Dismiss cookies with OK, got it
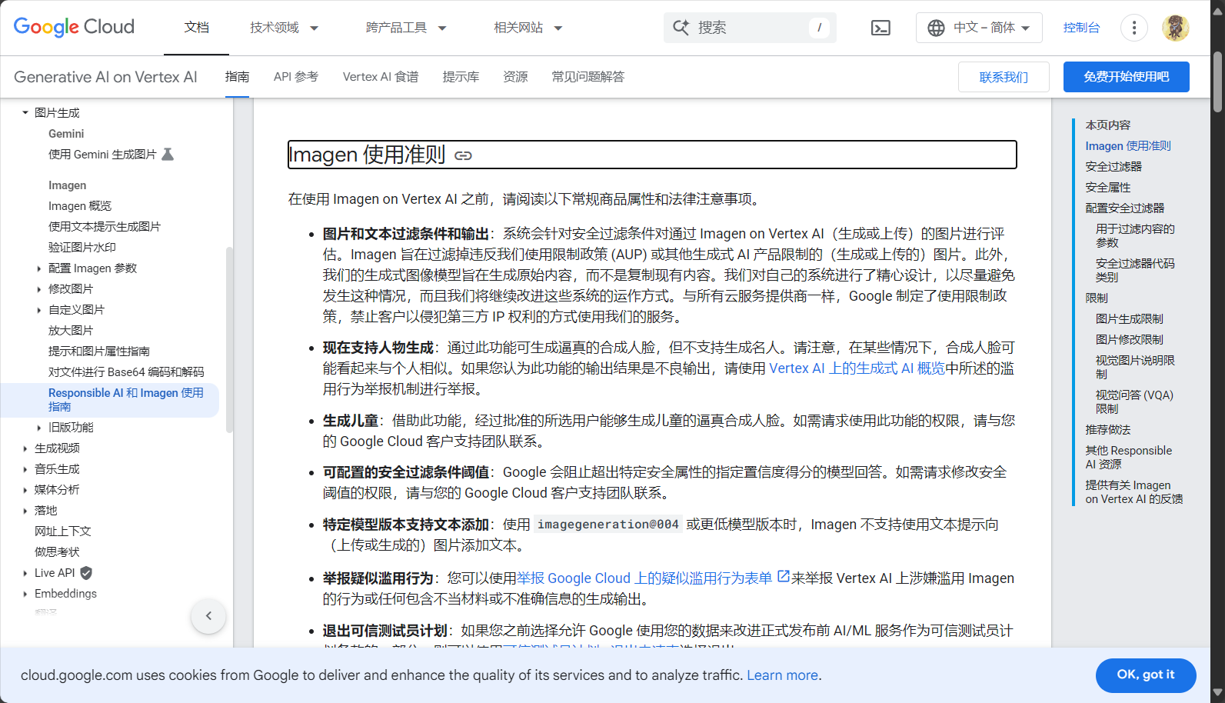The height and width of the screenshot is (703, 1225). pos(1146,675)
